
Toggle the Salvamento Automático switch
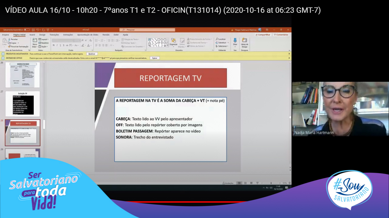(x=27, y=30)
